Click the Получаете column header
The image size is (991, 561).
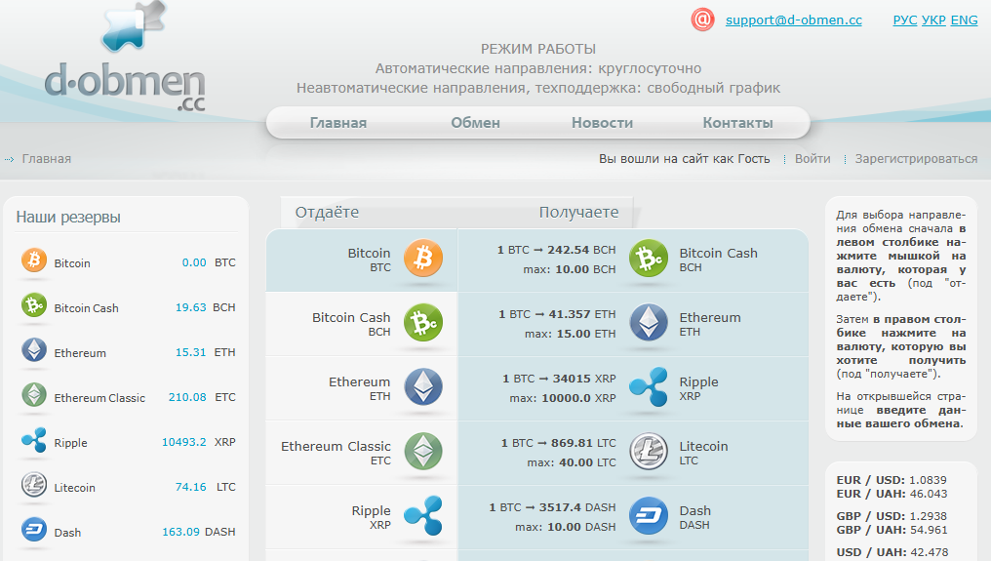pyautogui.click(x=579, y=212)
